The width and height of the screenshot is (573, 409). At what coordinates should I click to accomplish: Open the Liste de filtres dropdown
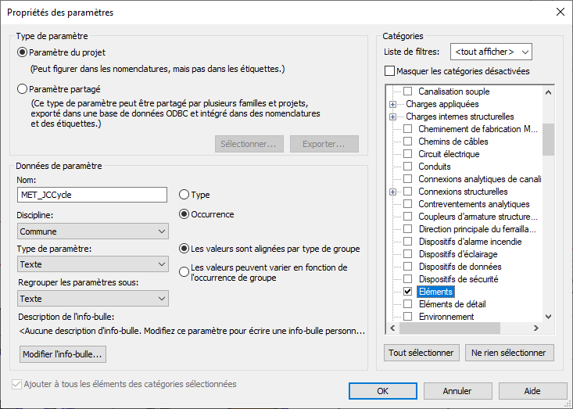point(491,52)
